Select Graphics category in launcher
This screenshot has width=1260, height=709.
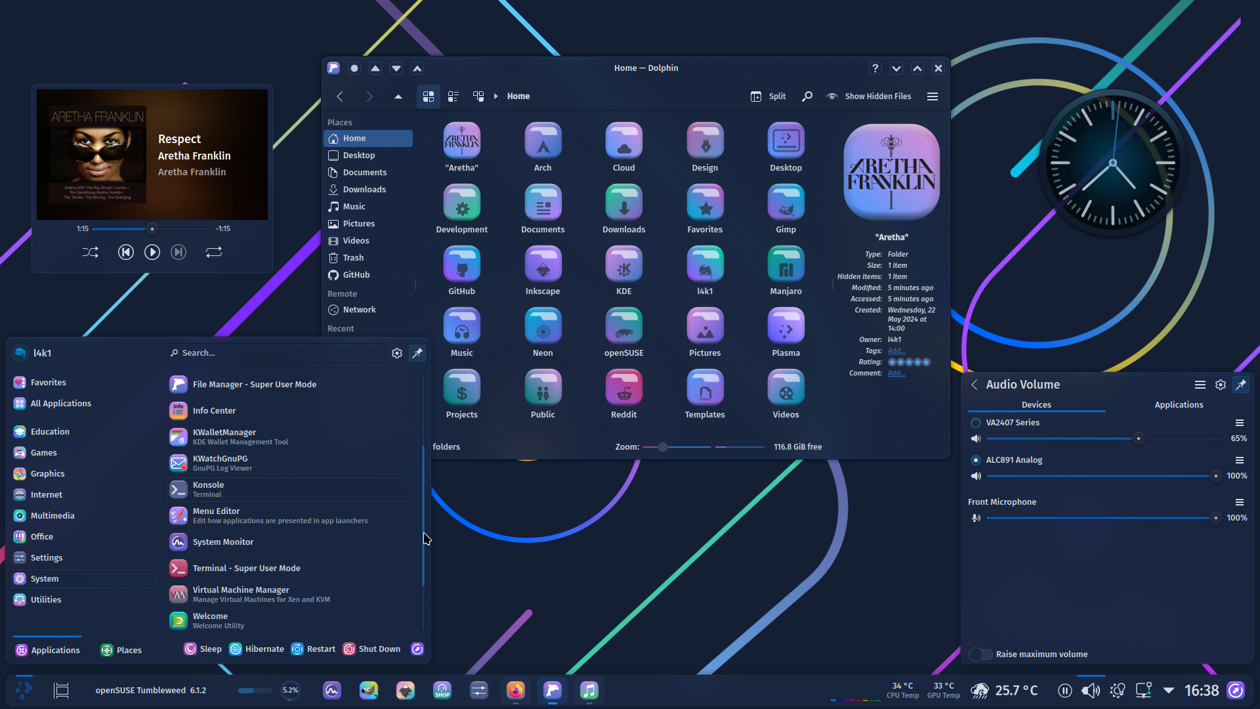point(84,474)
